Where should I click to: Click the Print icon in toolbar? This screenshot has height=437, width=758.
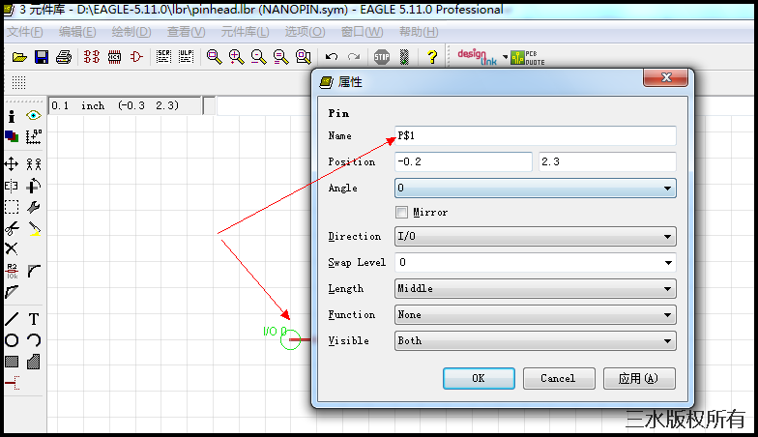coord(64,57)
